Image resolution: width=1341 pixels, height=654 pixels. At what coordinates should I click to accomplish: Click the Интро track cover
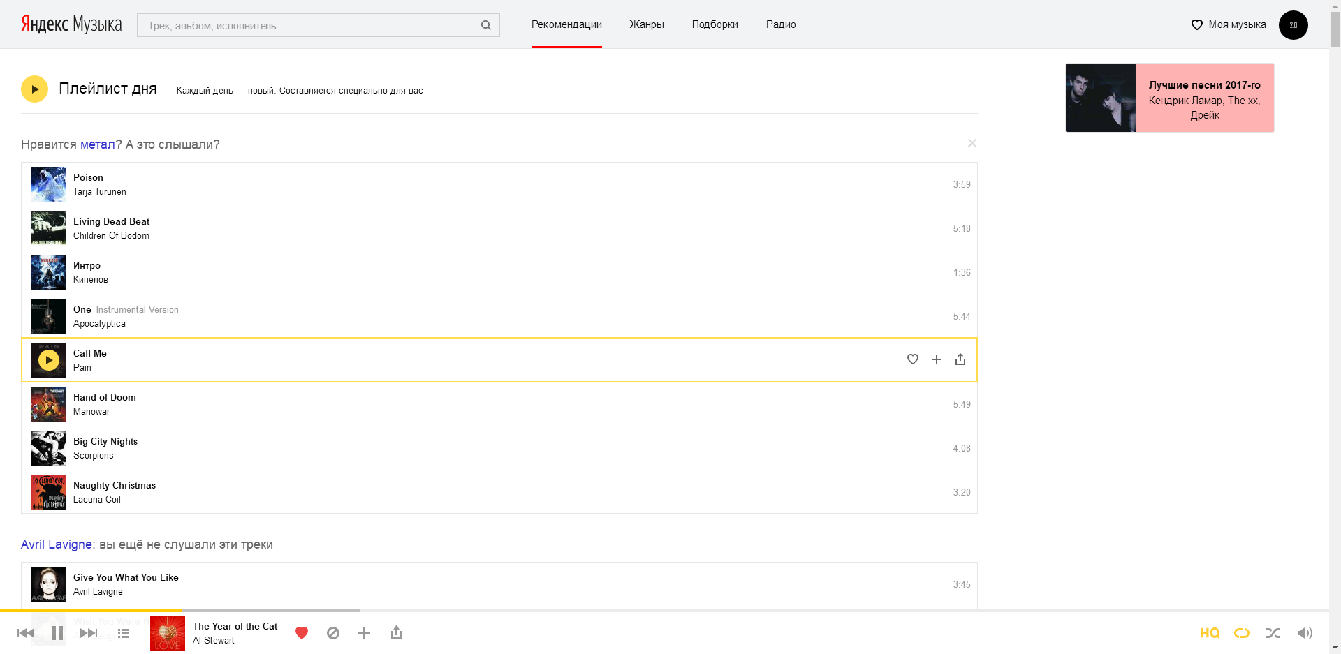[x=49, y=272]
